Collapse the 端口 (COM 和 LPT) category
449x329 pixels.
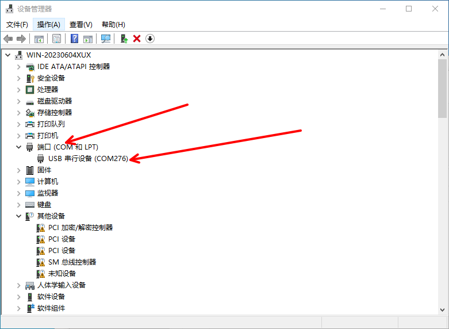pyautogui.click(x=18, y=147)
